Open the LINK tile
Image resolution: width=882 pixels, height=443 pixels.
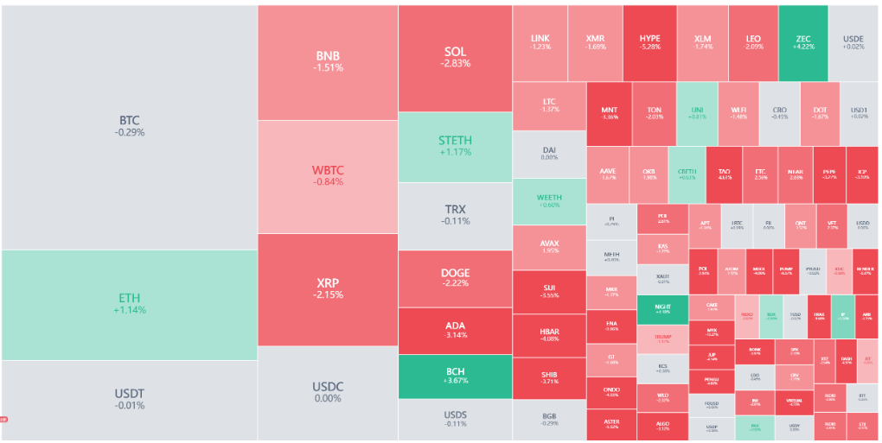540,42
